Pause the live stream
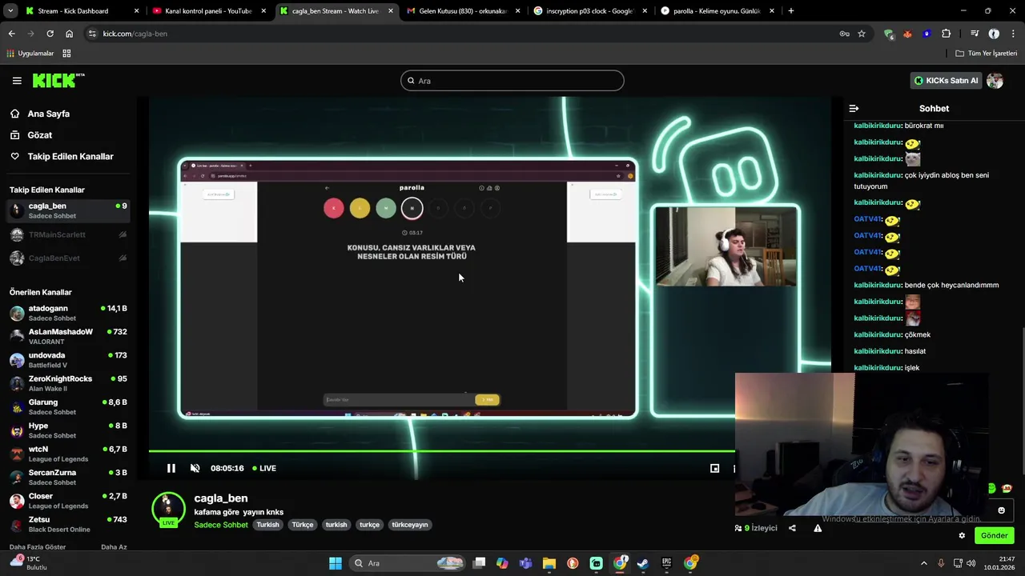1025x576 pixels. 171,468
